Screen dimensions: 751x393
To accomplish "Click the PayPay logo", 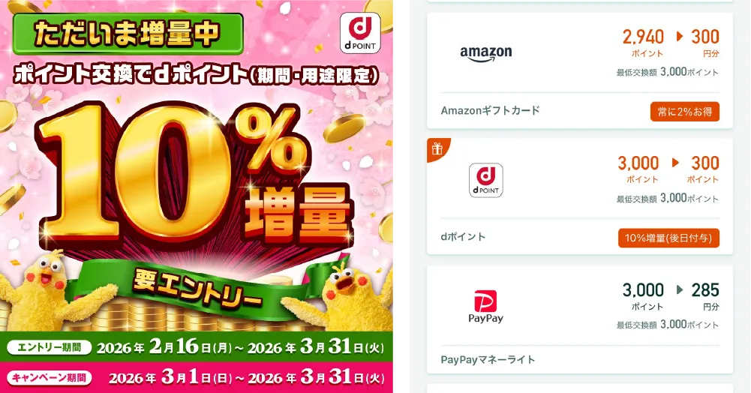I will [x=485, y=307].
